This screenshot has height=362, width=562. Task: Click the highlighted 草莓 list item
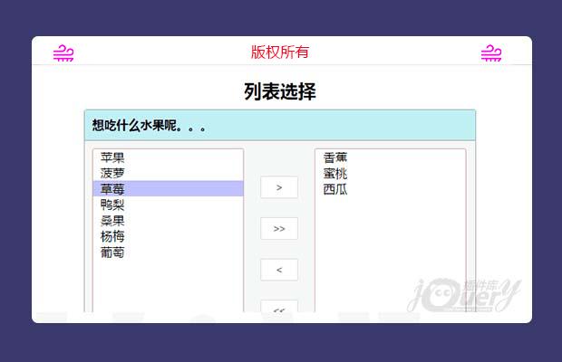(x=112, y=189)
